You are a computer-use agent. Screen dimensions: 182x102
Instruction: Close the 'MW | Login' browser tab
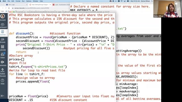click(27, 5)
